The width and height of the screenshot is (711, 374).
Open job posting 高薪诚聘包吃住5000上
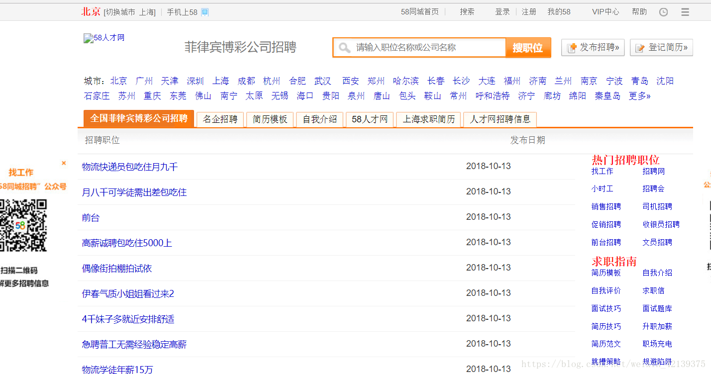pyautogui.click(x=127, y=243)
